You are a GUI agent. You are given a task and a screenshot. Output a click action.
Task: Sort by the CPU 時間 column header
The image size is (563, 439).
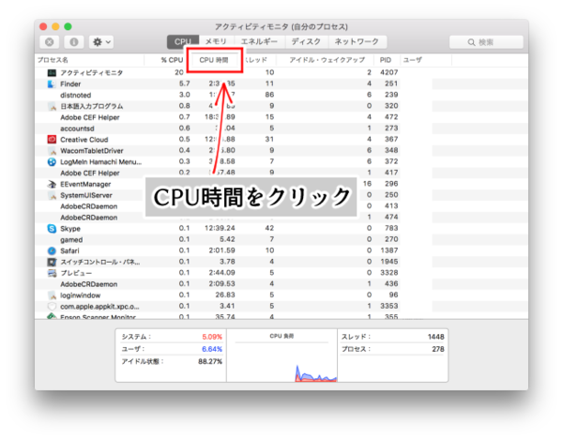point(214,60)
